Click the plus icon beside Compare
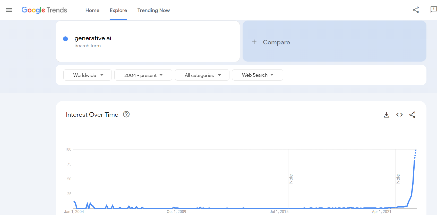This screenshot has height=215, width=437. [254, 42]
